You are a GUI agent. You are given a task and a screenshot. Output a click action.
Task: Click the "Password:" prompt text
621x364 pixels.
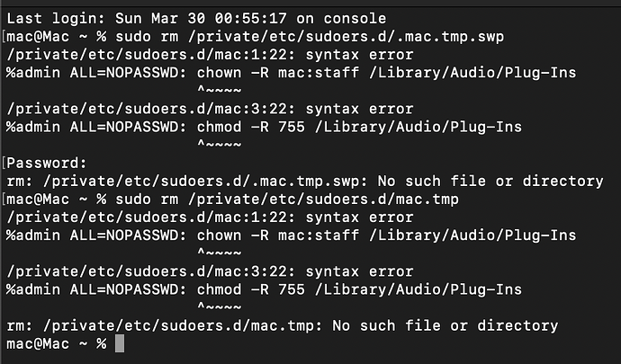click(47, 163)
